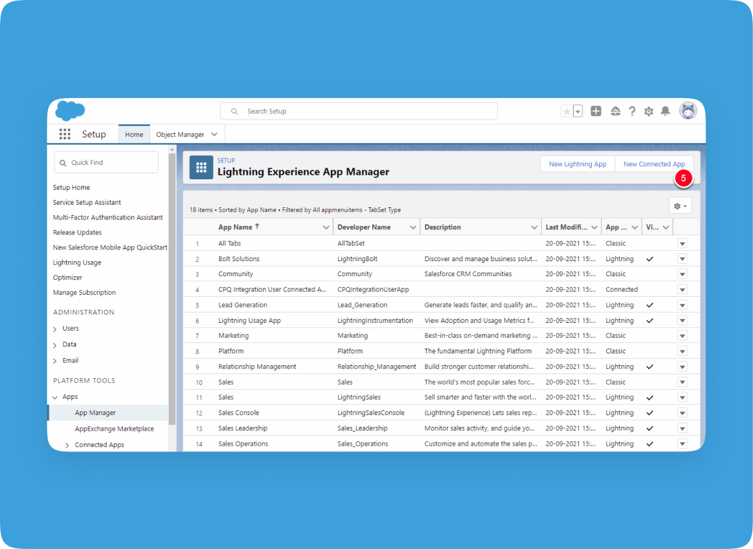Expand the Users section in sidebar

pyautogui.click(x=55, y=329)
